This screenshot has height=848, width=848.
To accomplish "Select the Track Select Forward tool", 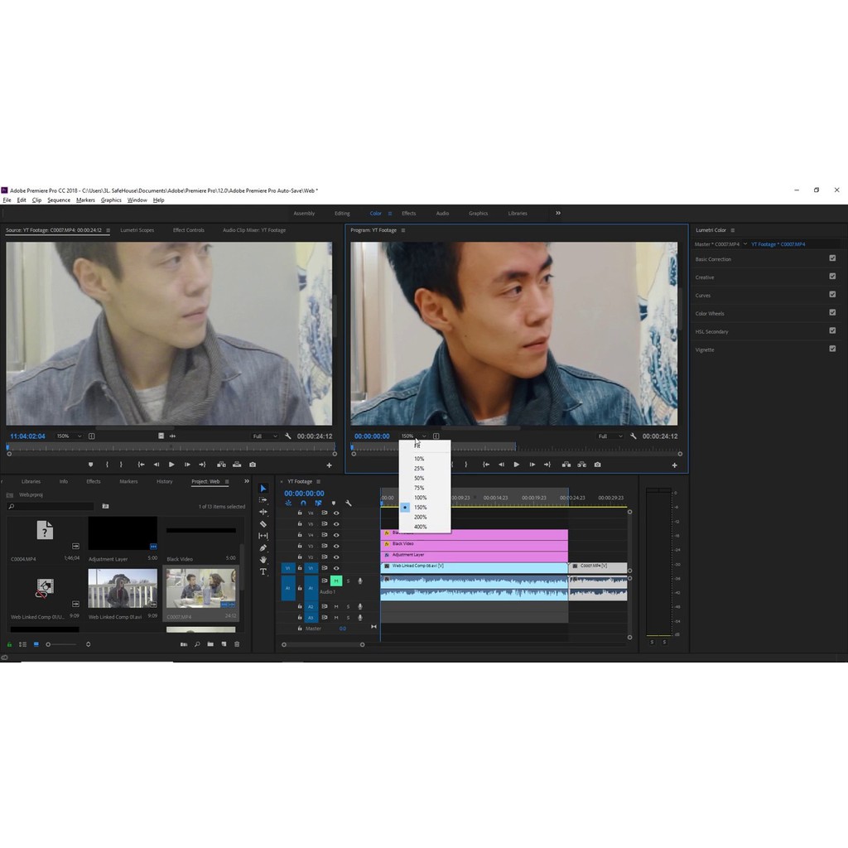I will click(x=264, y=500).
